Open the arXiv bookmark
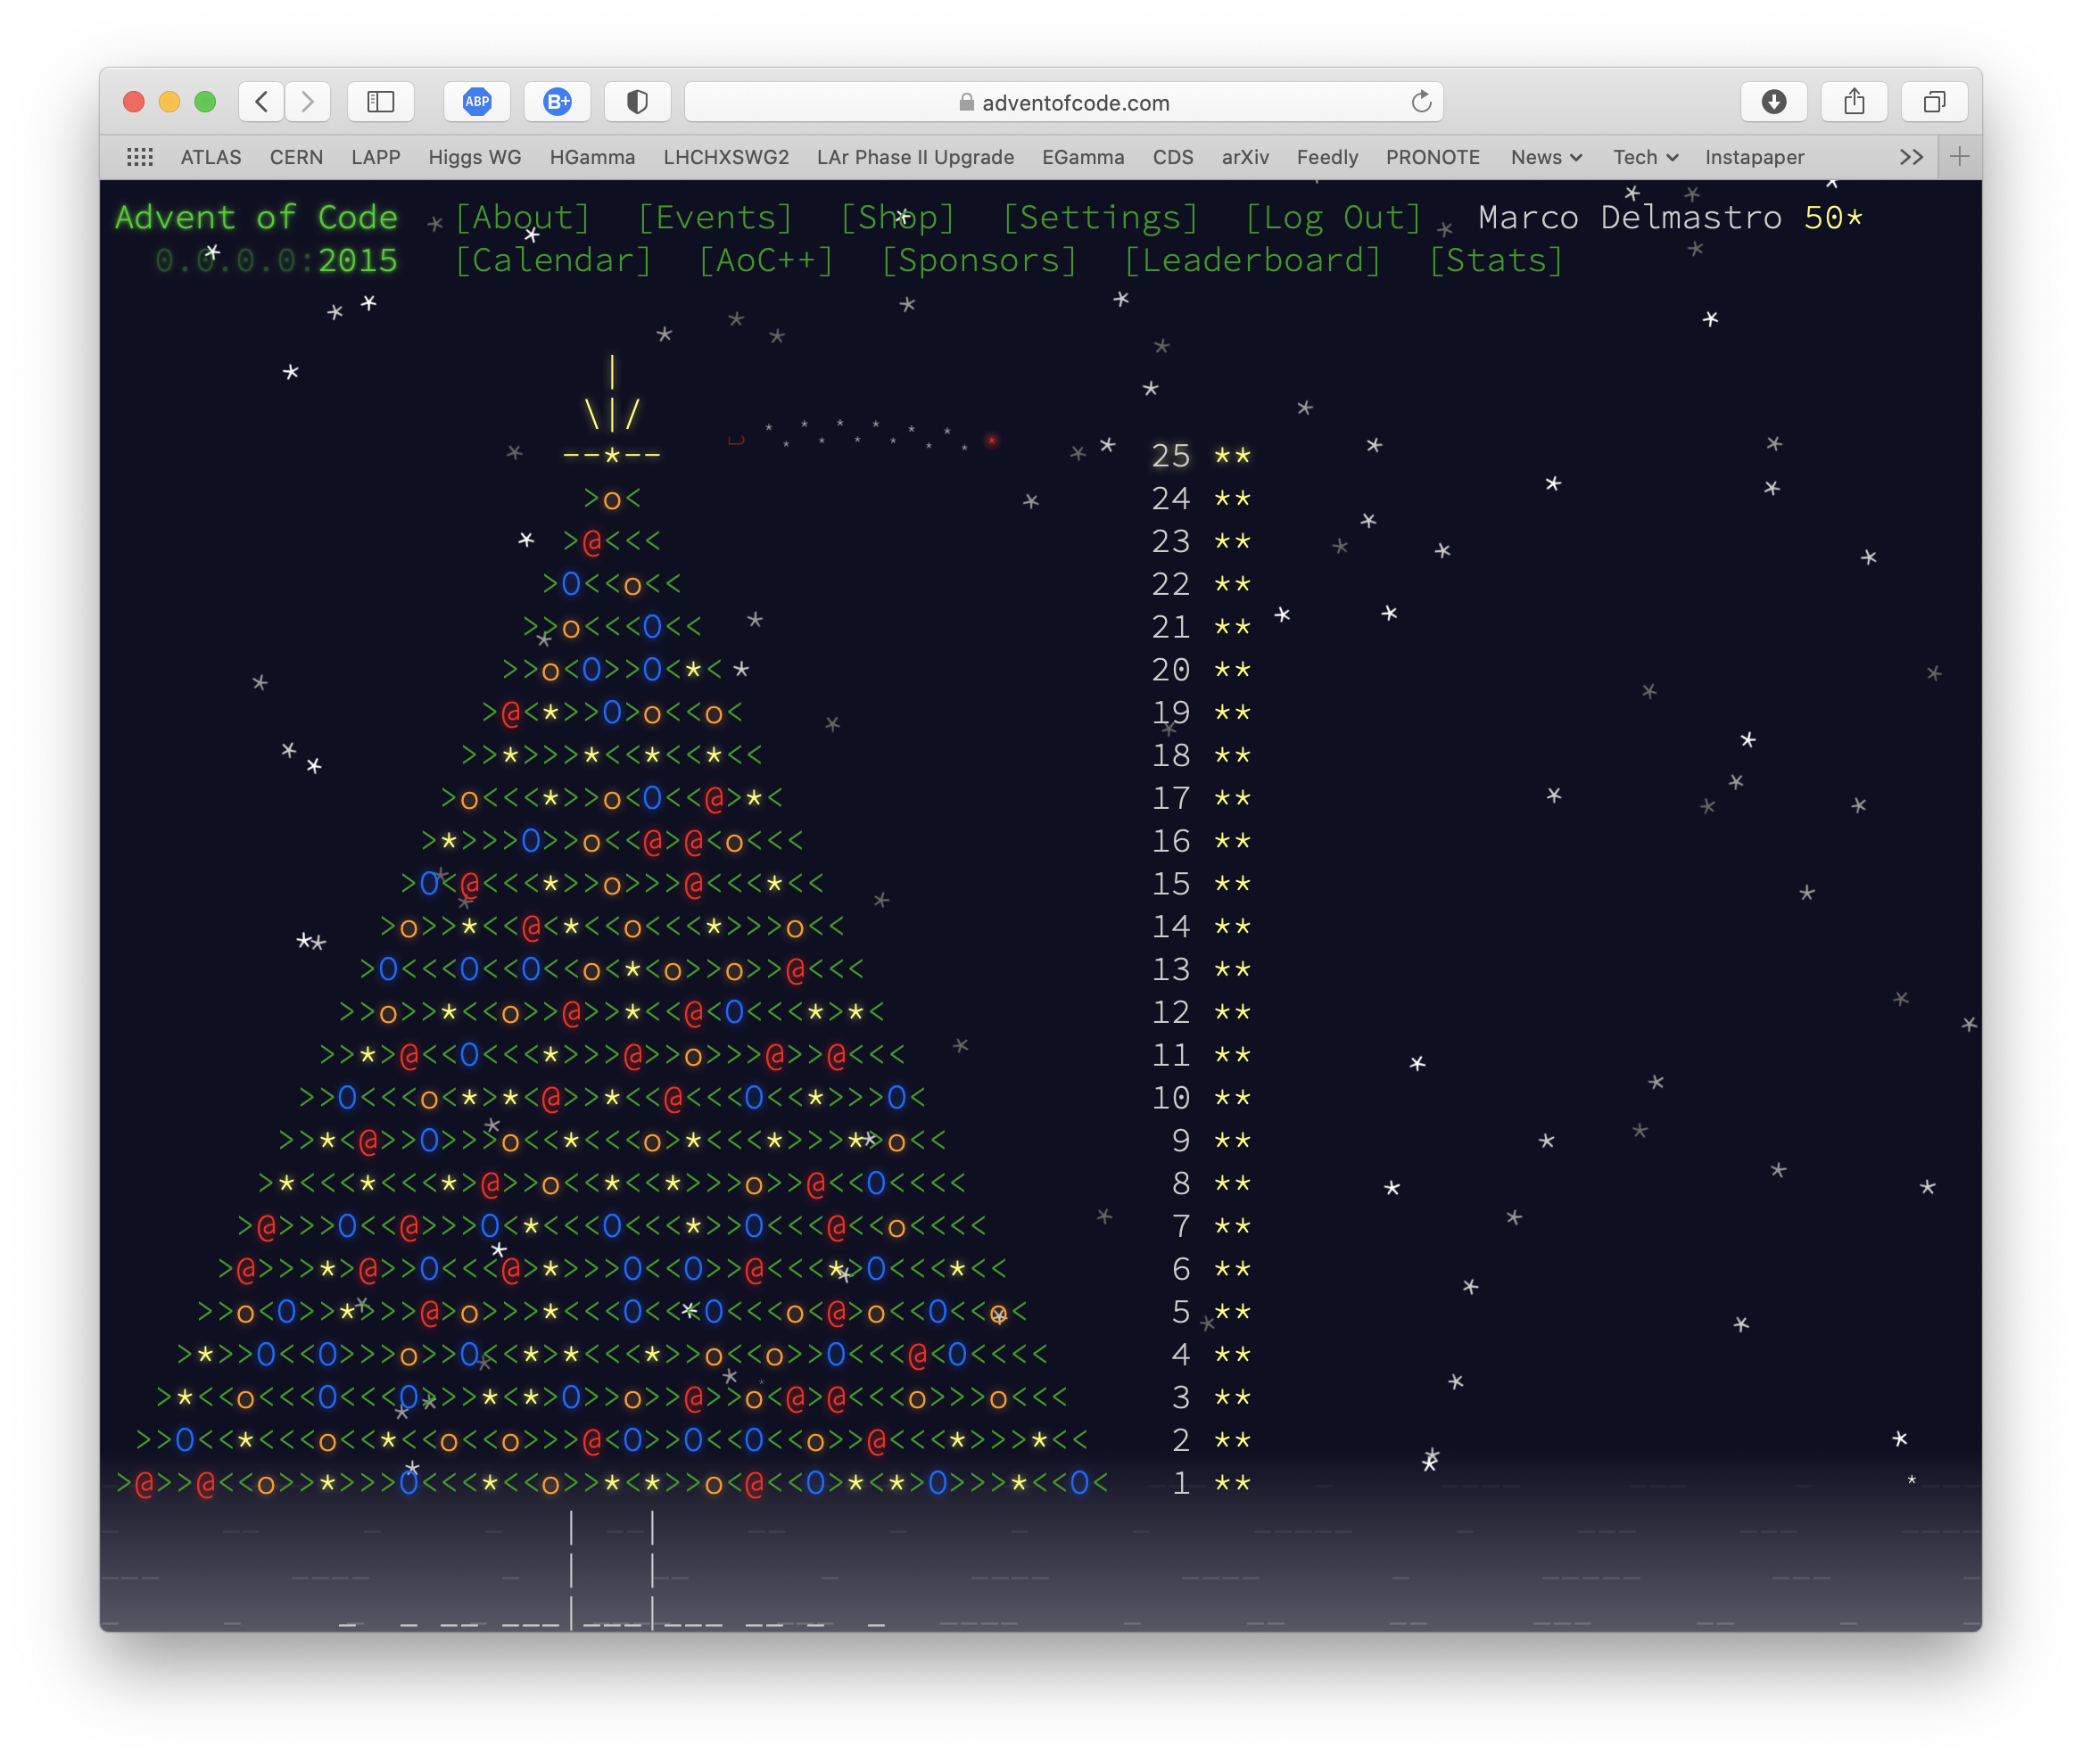 [1244, 157]
